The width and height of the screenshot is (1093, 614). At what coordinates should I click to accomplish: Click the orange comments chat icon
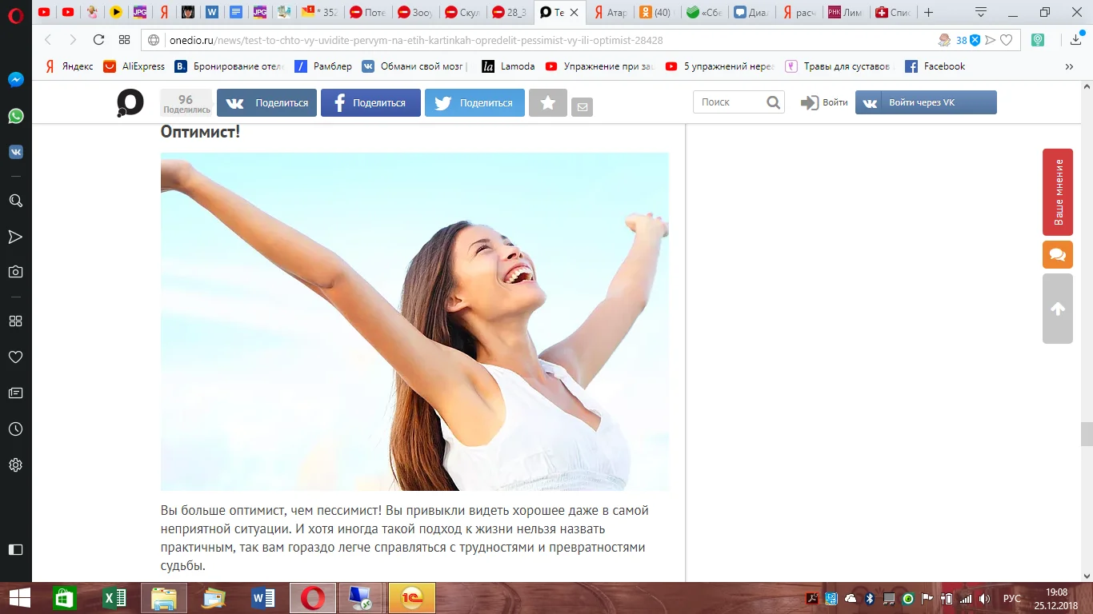(1057, 254)
